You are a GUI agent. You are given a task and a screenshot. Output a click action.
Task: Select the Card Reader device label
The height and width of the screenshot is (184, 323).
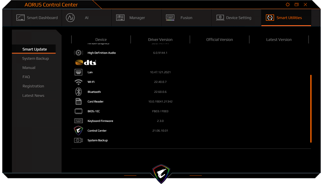[x=95, y=102]
